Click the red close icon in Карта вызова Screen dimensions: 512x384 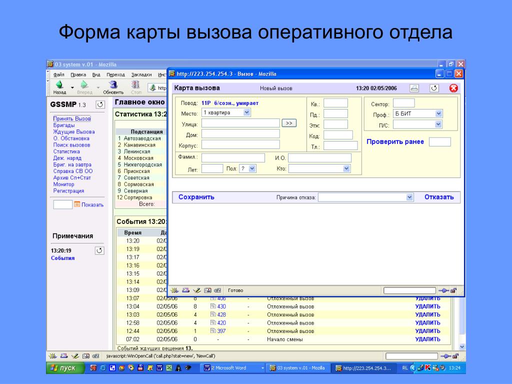coord(453,88)
